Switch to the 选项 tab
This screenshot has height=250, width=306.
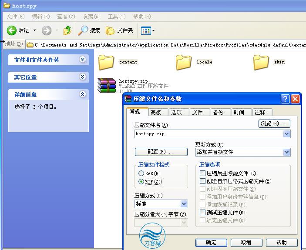point(179,113)
